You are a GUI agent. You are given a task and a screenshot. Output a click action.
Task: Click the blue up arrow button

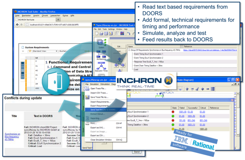(119, 59)
